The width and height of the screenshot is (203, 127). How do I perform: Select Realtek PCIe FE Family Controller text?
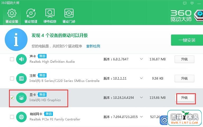point(55,119)
